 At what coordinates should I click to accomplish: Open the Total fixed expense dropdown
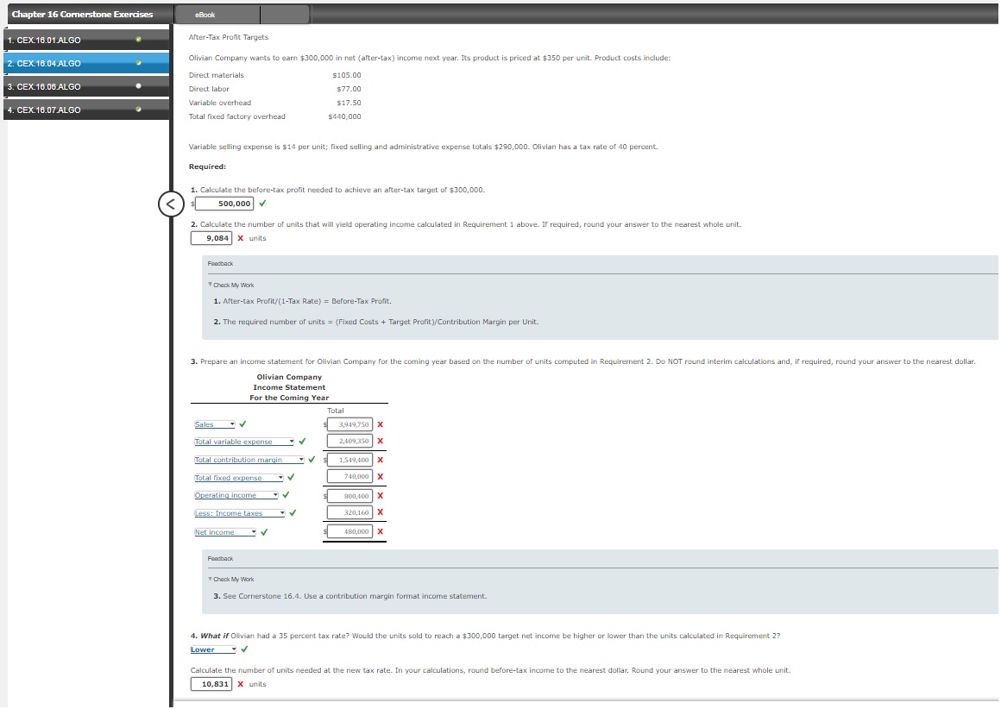click(x=239, y=477)
